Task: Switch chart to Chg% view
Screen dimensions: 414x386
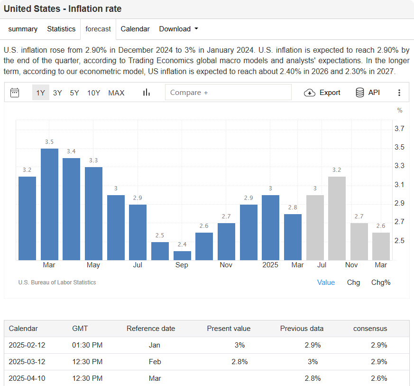Action: point(381,282)
